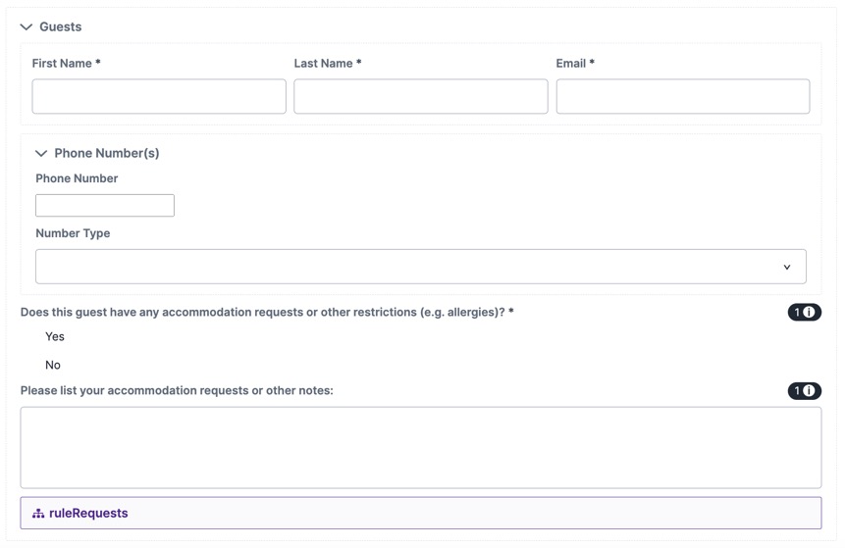This screenshot has height=548, width=845.
Task: Focus the Email input field
Action: coord(683,96)
